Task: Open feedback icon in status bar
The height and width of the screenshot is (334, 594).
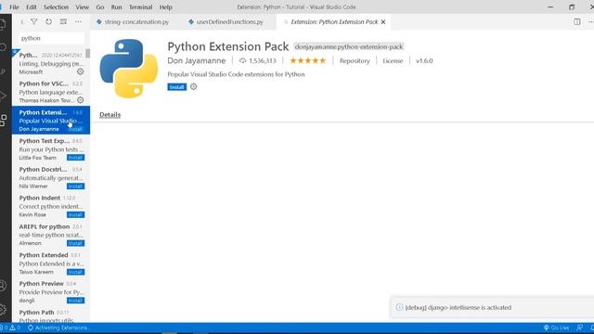Action: click(579, 328)
